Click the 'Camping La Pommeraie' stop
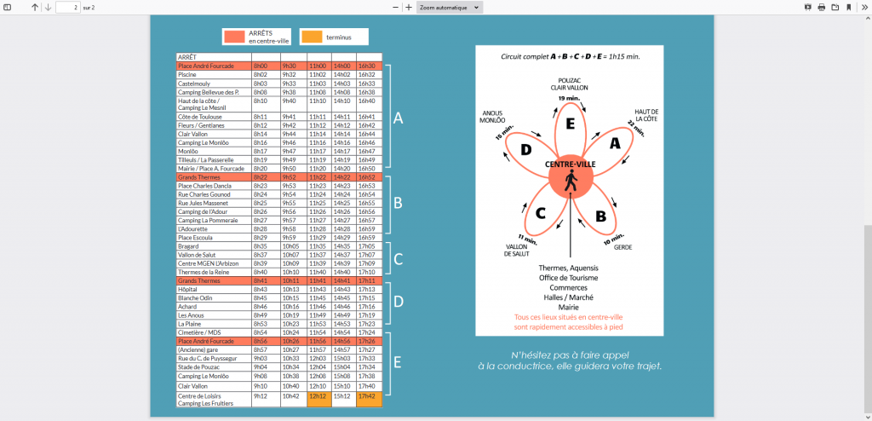Viewport: 872px width, 421px height. pos(208,221)
